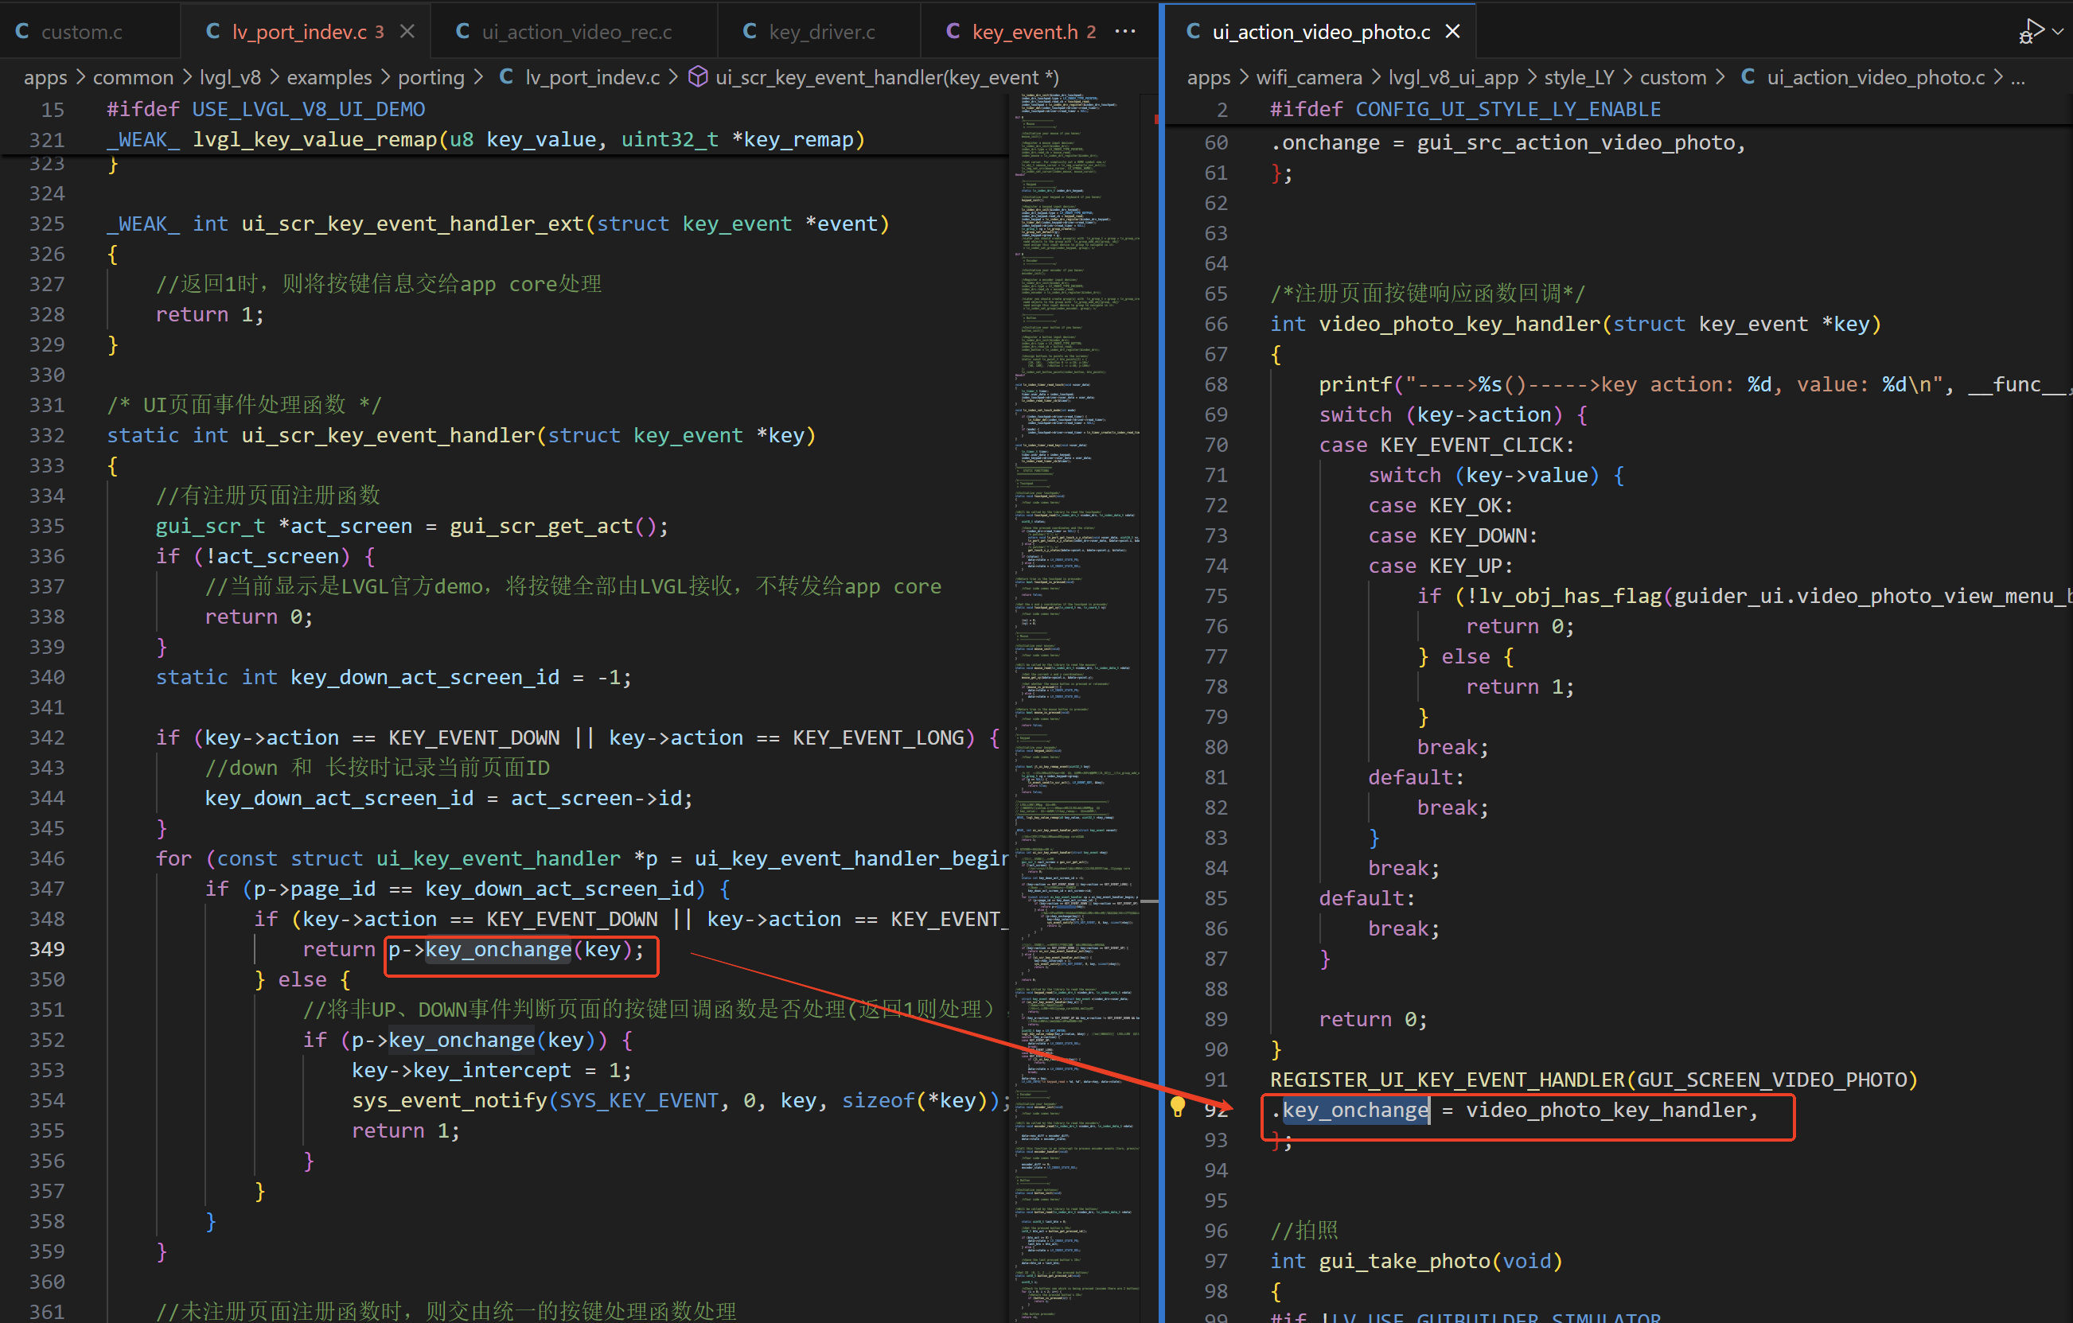Viewport: 2073px width, 1323px height.
Task: Click 'sys_event_notify' call on line 354
Action: coord(450,1100)
